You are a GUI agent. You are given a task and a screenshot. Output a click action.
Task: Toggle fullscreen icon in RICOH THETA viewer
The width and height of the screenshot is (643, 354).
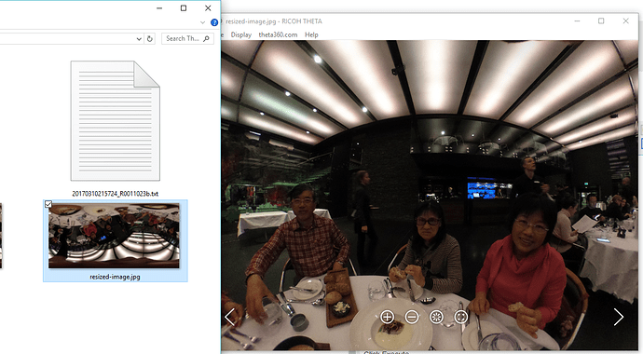[x=461, y=317]
